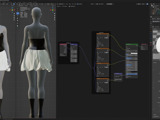Click image browse icon in Base Color texture node
The image size is (160, 120).
(x=98, y=38)
